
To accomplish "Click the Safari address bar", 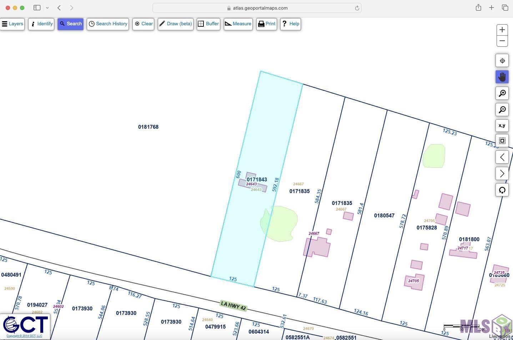I will [x=257, y=8].
